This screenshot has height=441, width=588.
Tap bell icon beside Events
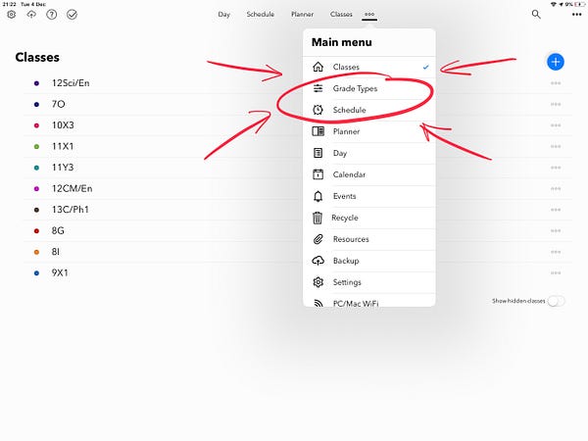coord(318,196)
